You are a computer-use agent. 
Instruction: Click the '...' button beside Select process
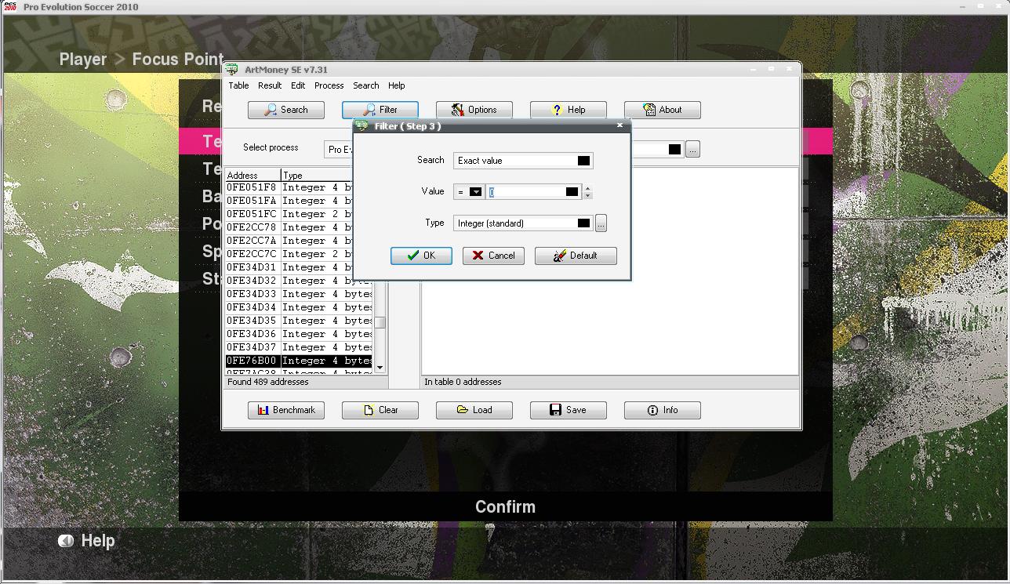tap(692, 149)
